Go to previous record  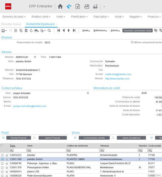64,30
